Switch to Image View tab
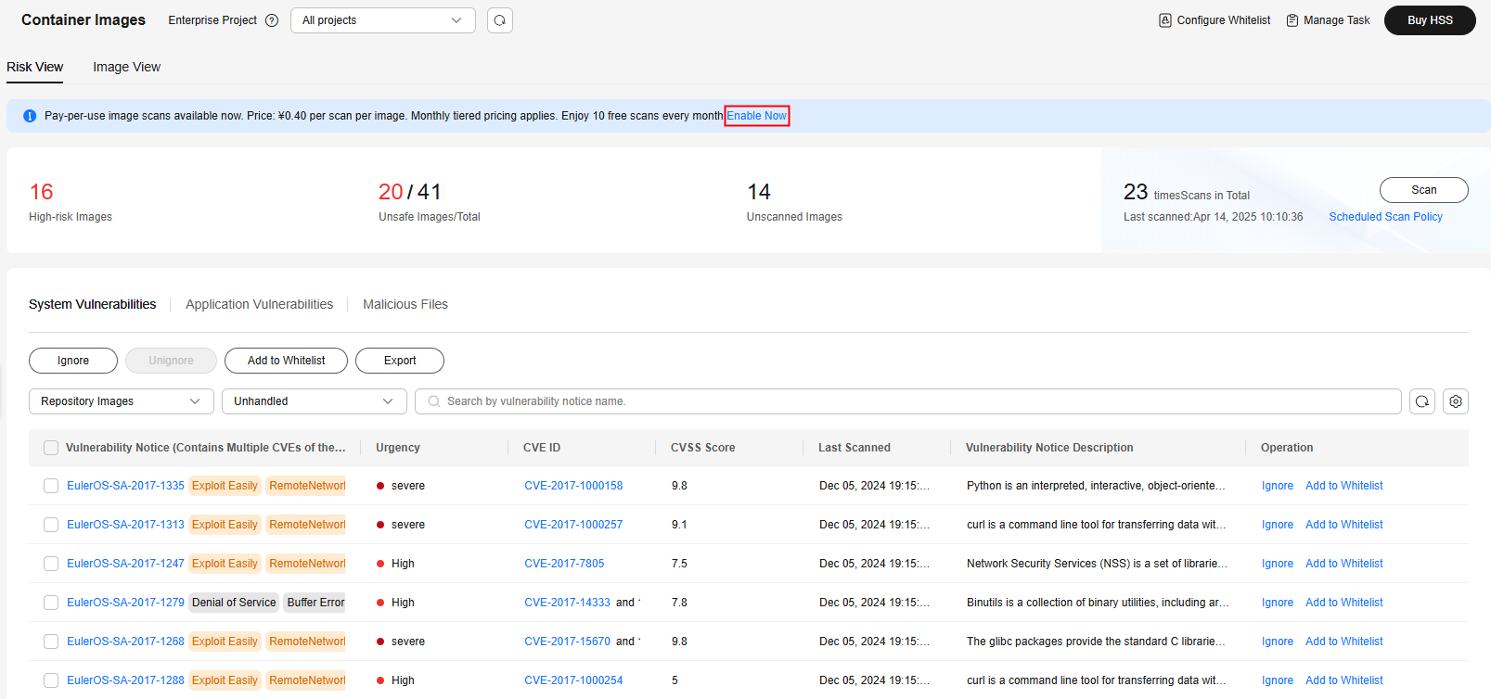Screen dimensions: 1491x699 [x=126, y=67]
